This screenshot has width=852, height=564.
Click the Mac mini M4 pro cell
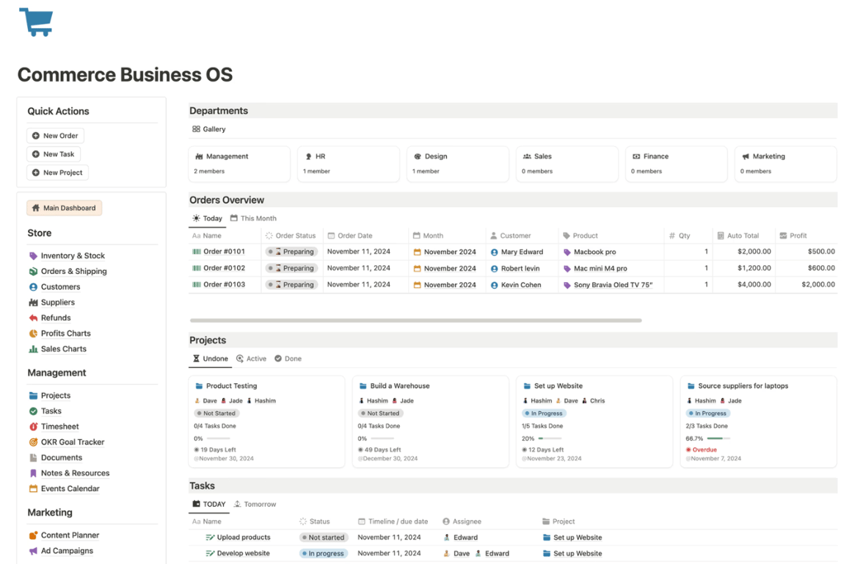(x=611, y=268)
